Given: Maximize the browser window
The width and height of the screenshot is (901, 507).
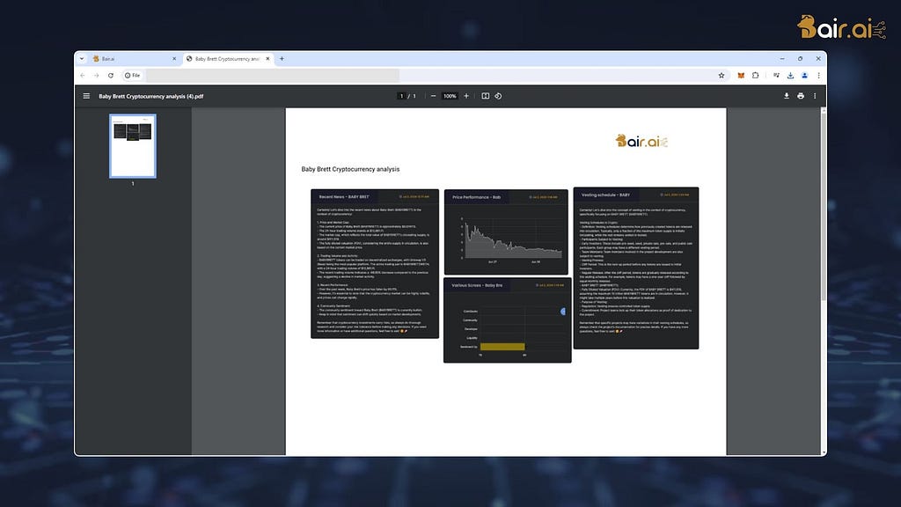Looking at the screenshot, I should pos(800,59).
